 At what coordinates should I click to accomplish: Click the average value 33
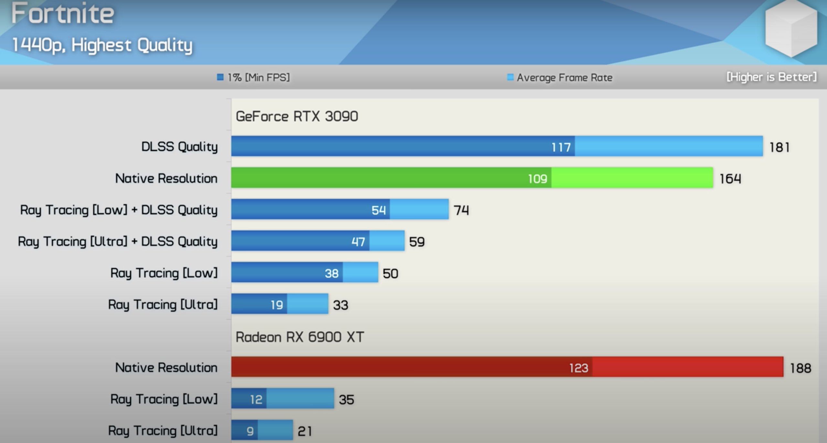coord(341,305)
